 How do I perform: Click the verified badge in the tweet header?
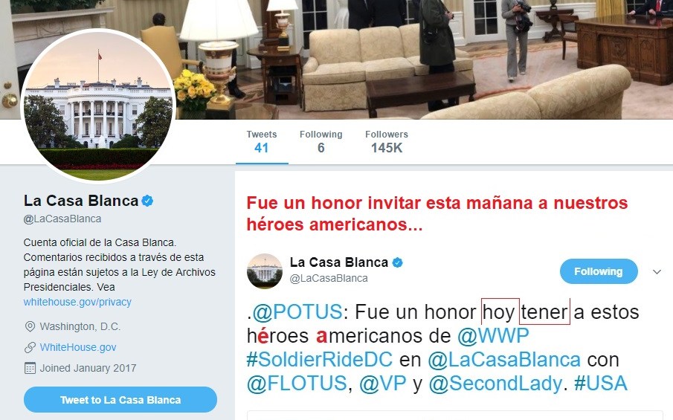[398, 262]
